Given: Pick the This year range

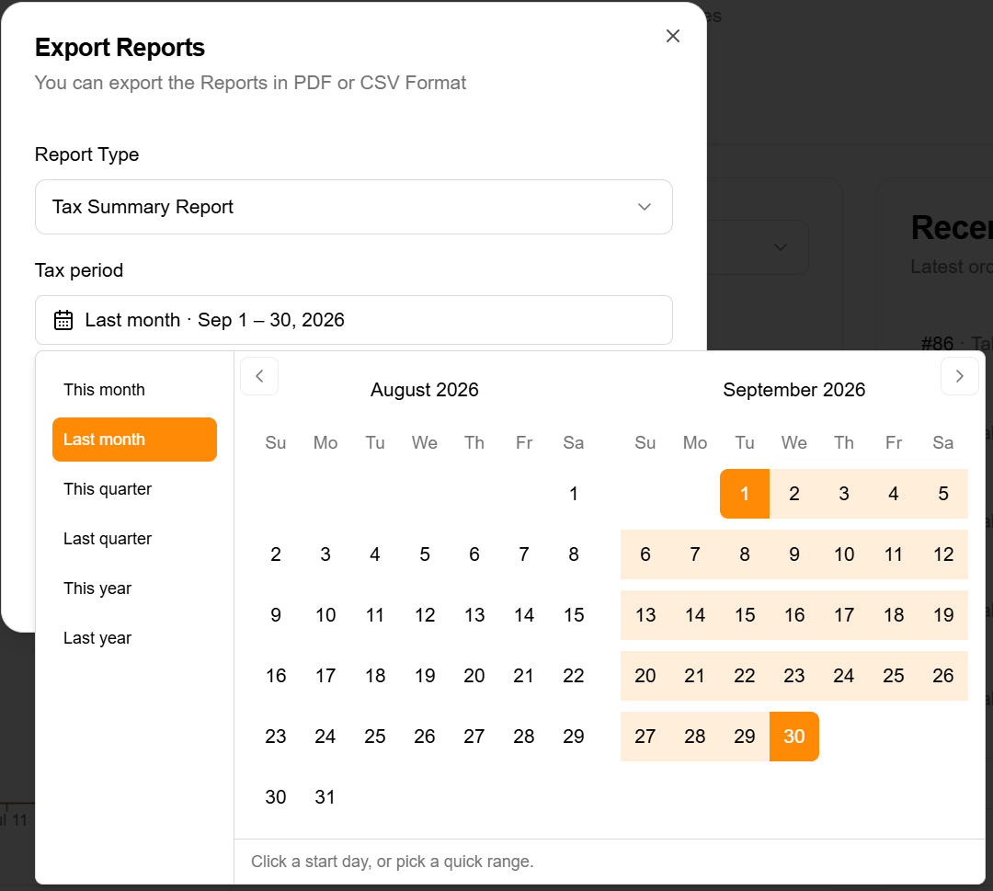Looking at the screenshot, I should (x=134, y=588).
